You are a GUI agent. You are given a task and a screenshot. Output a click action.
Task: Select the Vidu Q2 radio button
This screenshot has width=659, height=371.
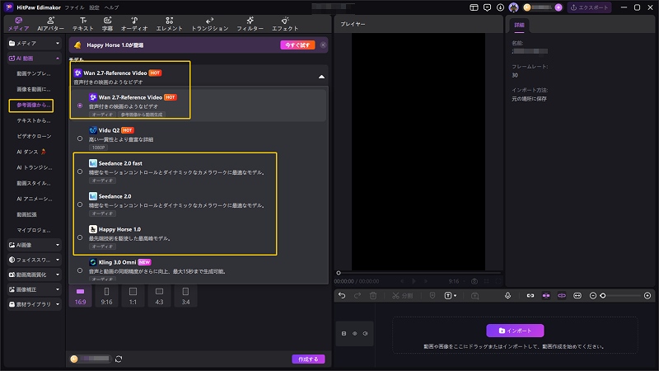[x=80, y=139]
